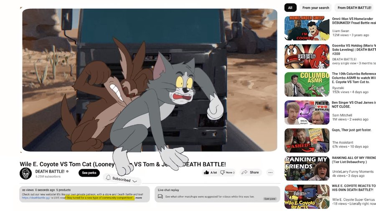Viewport: 376px width, 211px height.
Task: Click title 'Goomba VS Hotdog (Mario V...'
Action: point(354,50)
